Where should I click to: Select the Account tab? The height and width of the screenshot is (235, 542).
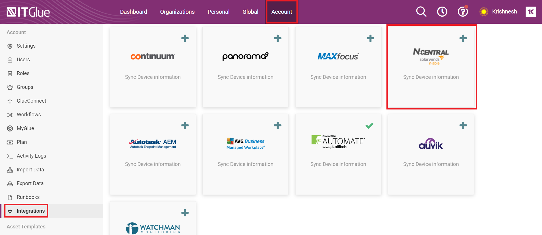tap(281, 12)
